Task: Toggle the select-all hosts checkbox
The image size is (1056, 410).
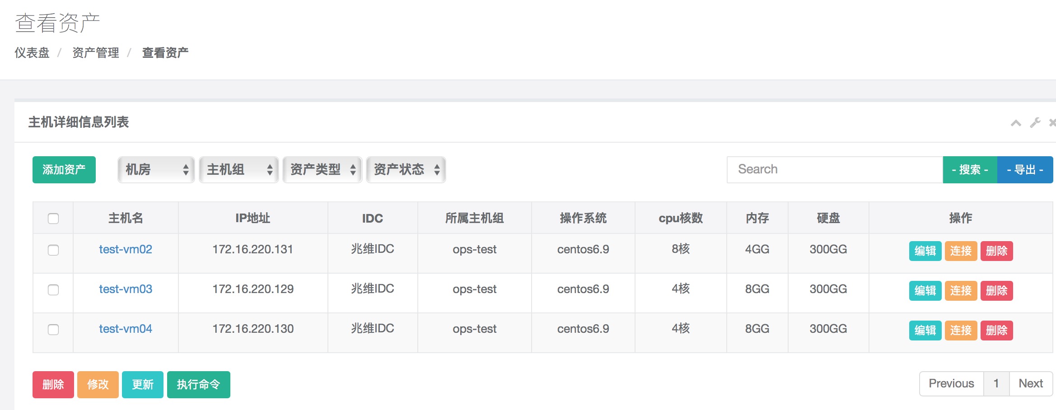Action: click(x=53, y=219)
